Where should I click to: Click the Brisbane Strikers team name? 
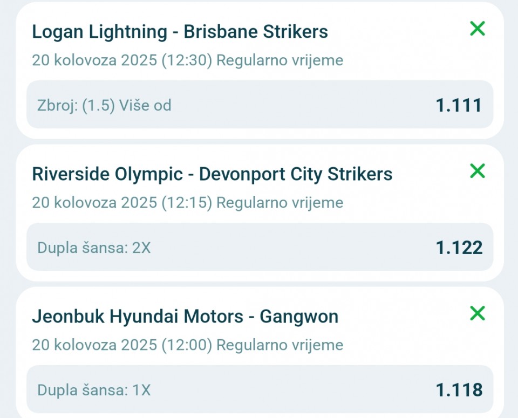coord(256,32)
